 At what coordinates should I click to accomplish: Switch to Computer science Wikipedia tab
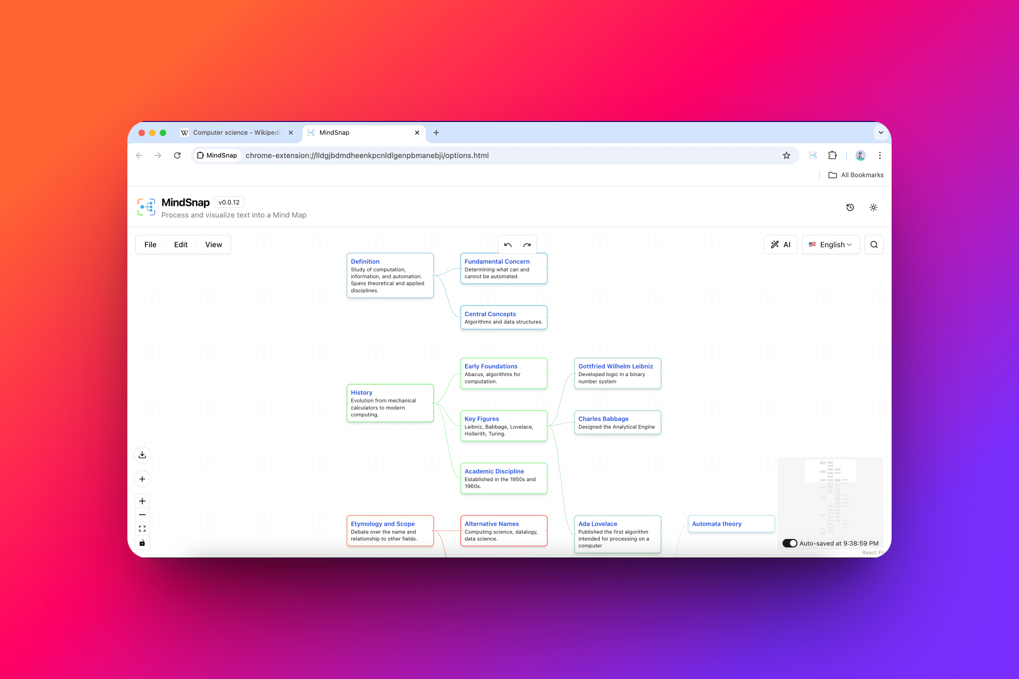point(234,133)
